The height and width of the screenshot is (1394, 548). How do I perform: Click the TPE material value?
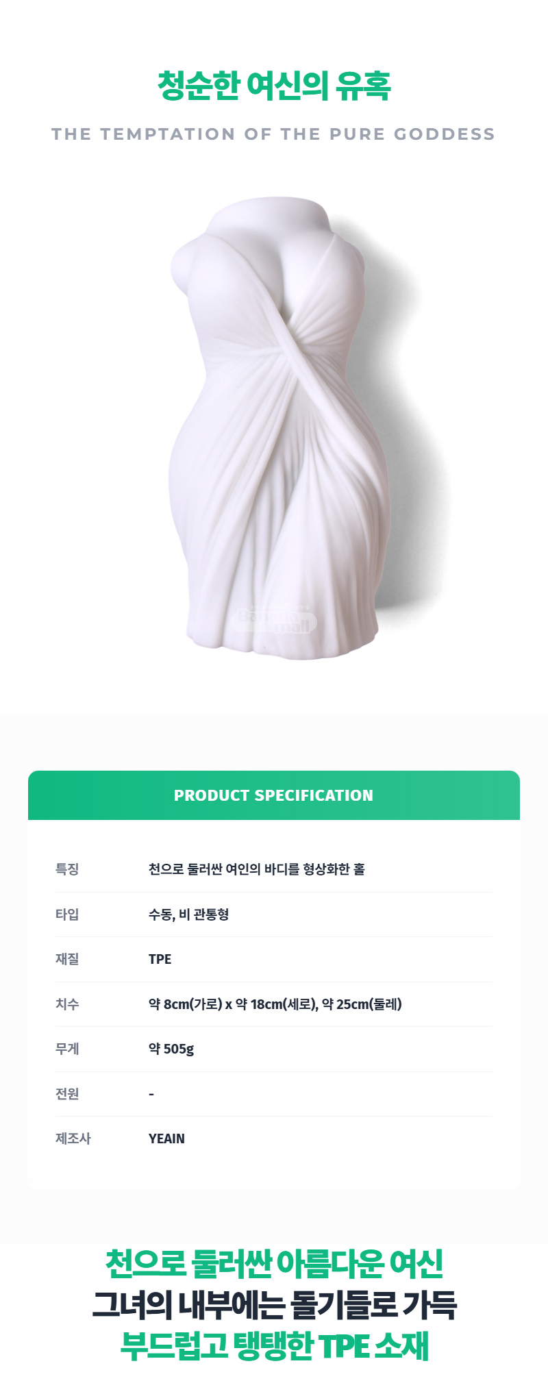tap(160, 959)
